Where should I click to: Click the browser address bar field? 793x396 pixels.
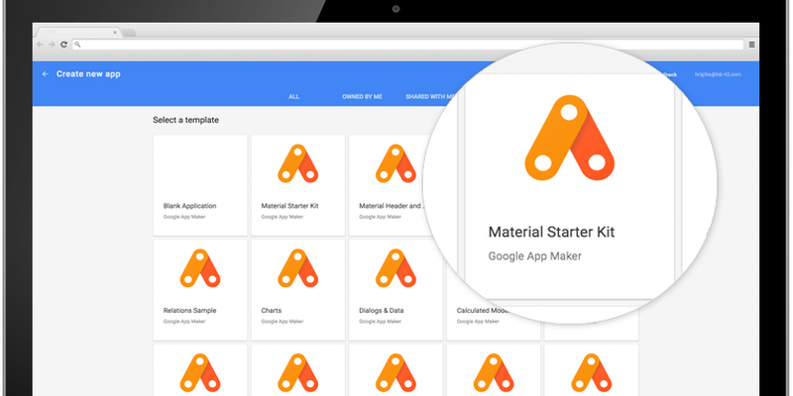pos(407,45)
